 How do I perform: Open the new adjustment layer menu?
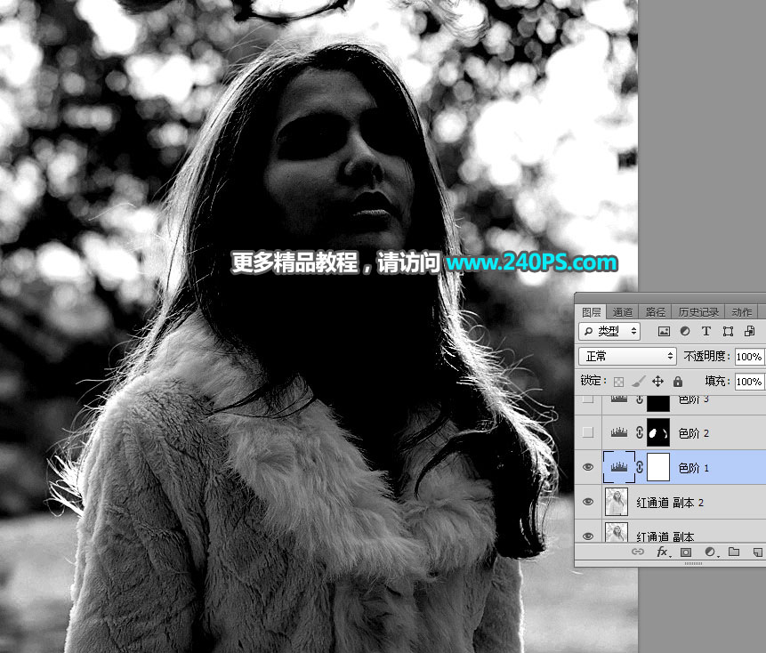710,552
